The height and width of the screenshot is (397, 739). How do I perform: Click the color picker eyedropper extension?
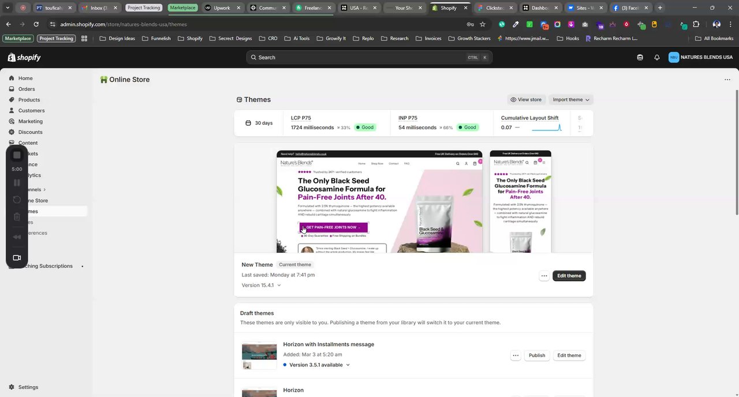(516, 24)
